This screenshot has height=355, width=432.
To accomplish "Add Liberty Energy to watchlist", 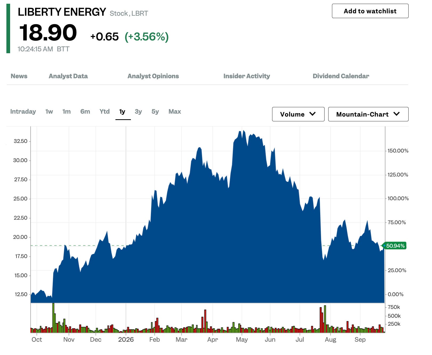I will [370, 11].
